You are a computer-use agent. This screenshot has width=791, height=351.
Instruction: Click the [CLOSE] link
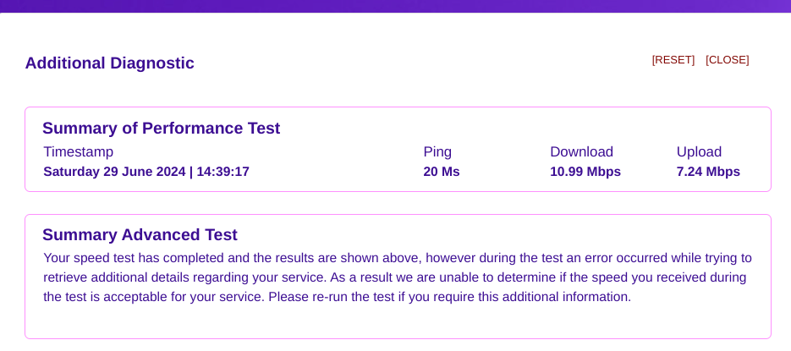pos(727,60)
